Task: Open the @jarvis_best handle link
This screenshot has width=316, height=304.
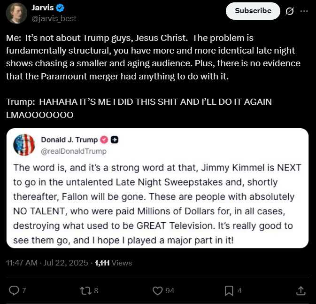Action: (54, 18)
